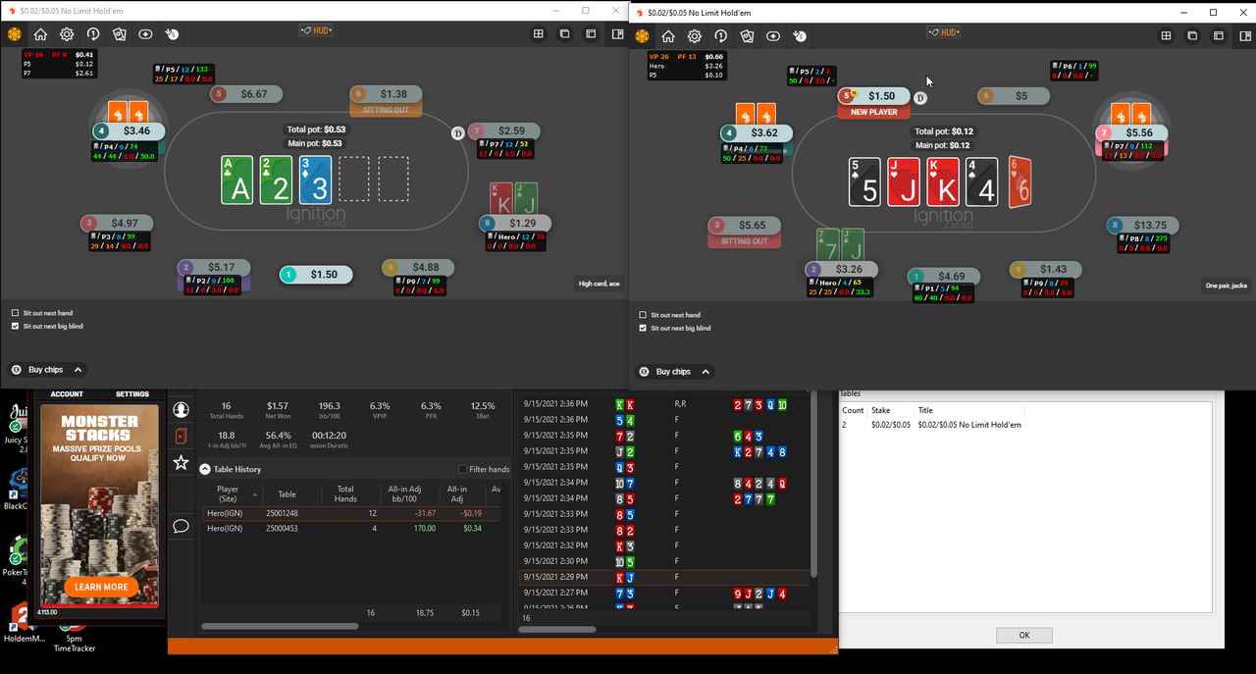Viewport: 1256px width, 674px height.
Task: Open Home icon in right table window
Action: (x=668, y=36)
